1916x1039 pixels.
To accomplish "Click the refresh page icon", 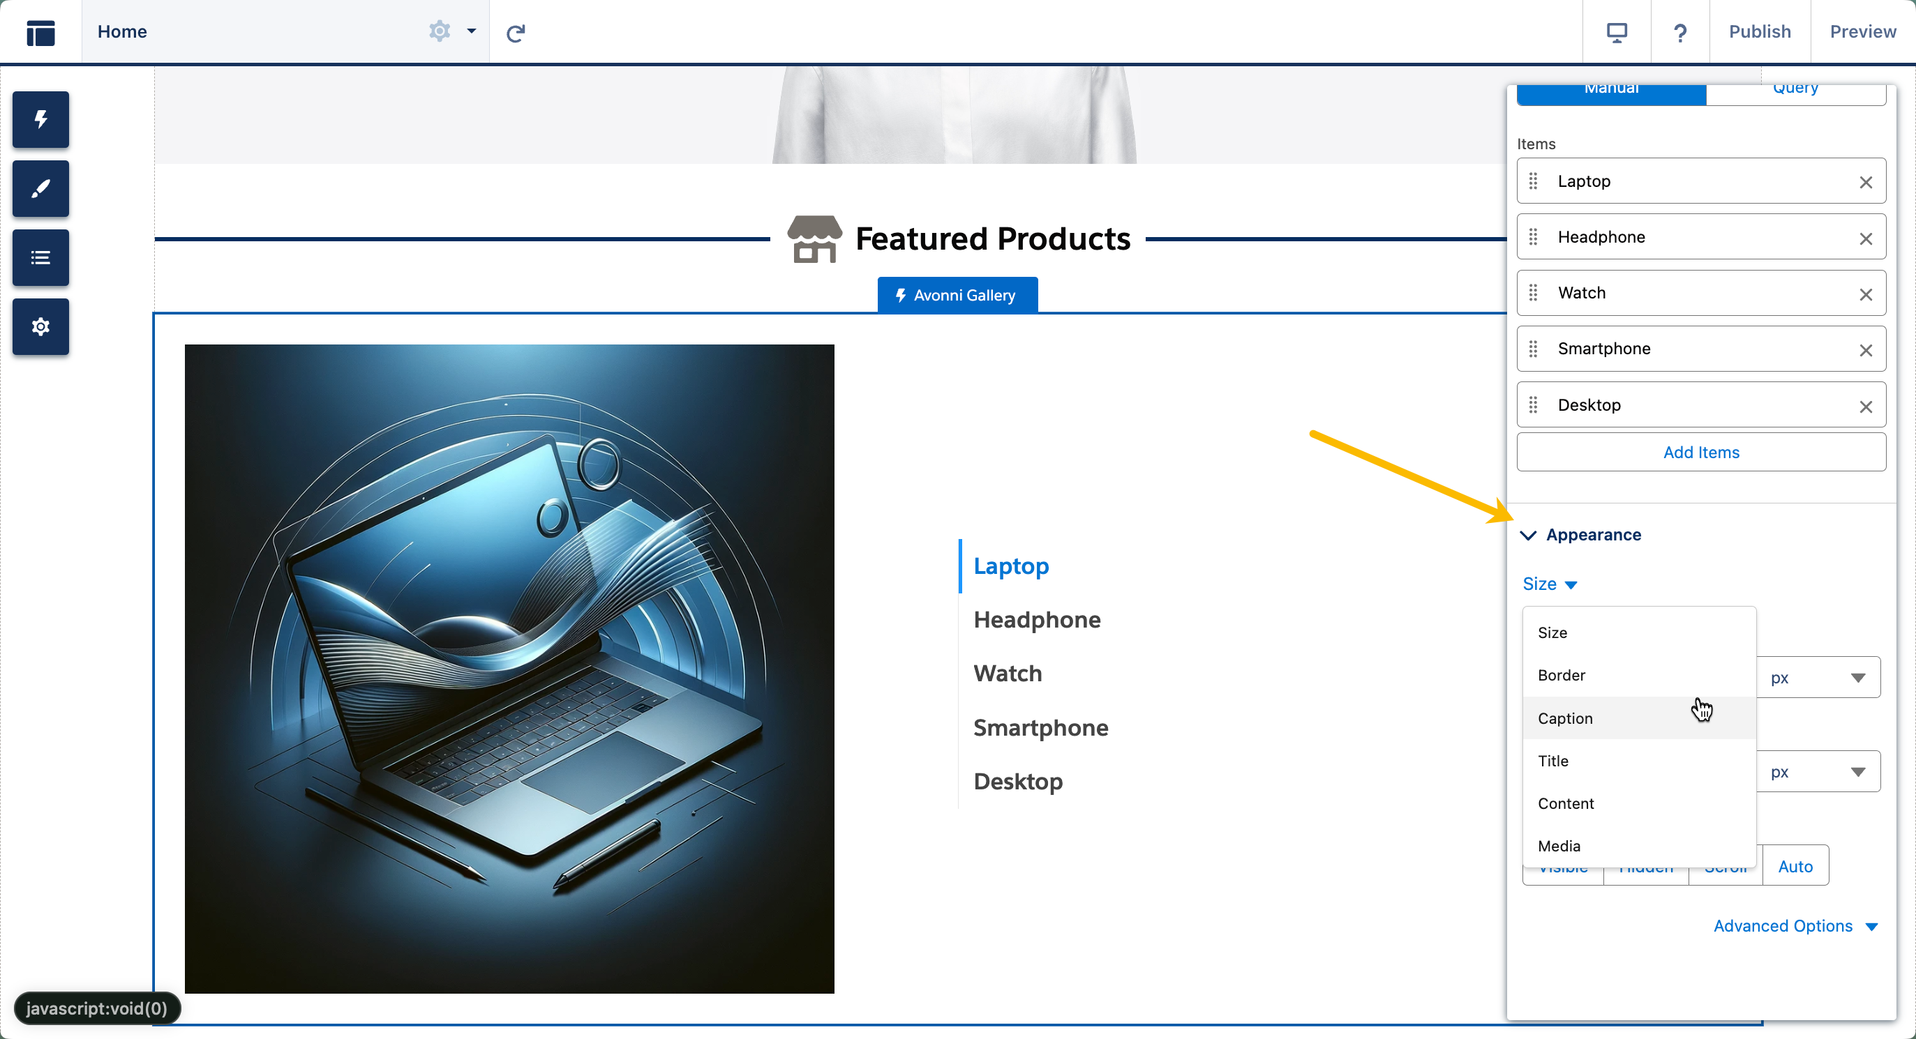I will click(x=516, y=32).
